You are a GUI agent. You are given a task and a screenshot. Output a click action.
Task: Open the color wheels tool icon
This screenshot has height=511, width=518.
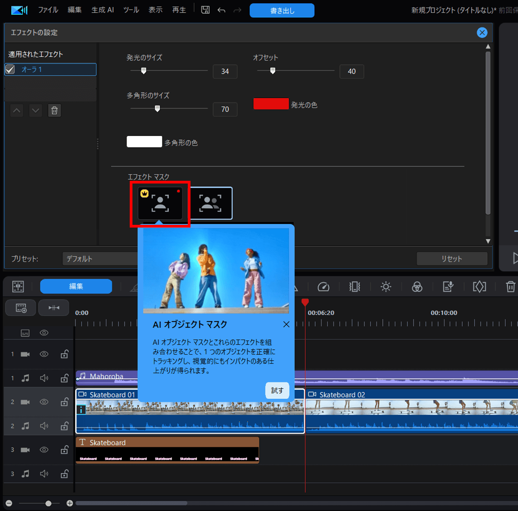(x=417, y=287)
